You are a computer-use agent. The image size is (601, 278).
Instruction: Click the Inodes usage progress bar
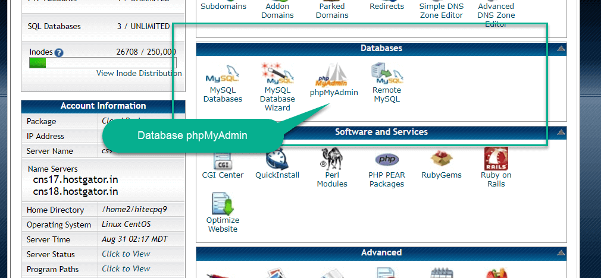pos(103,63)
